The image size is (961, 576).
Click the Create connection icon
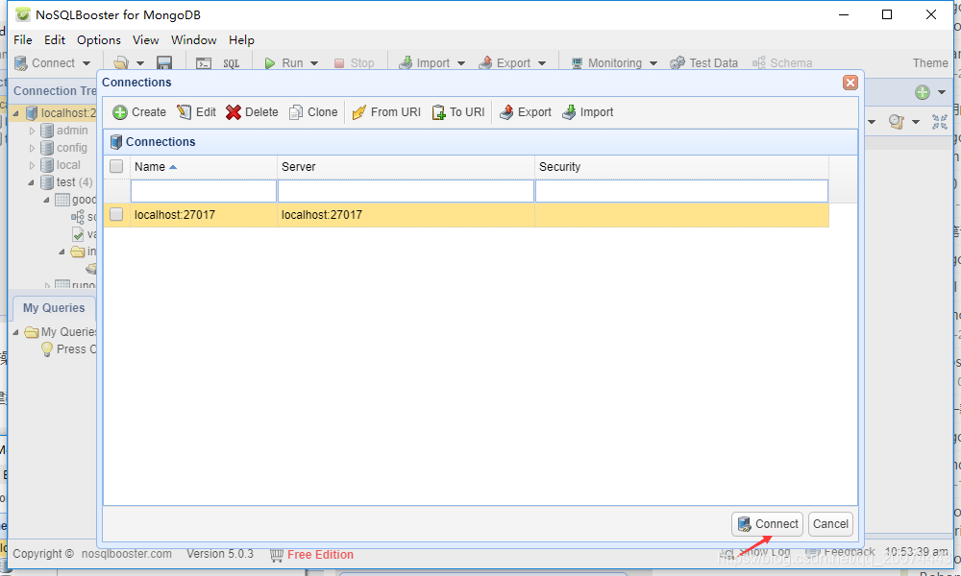pyautogui.click(x=120, y=112)
